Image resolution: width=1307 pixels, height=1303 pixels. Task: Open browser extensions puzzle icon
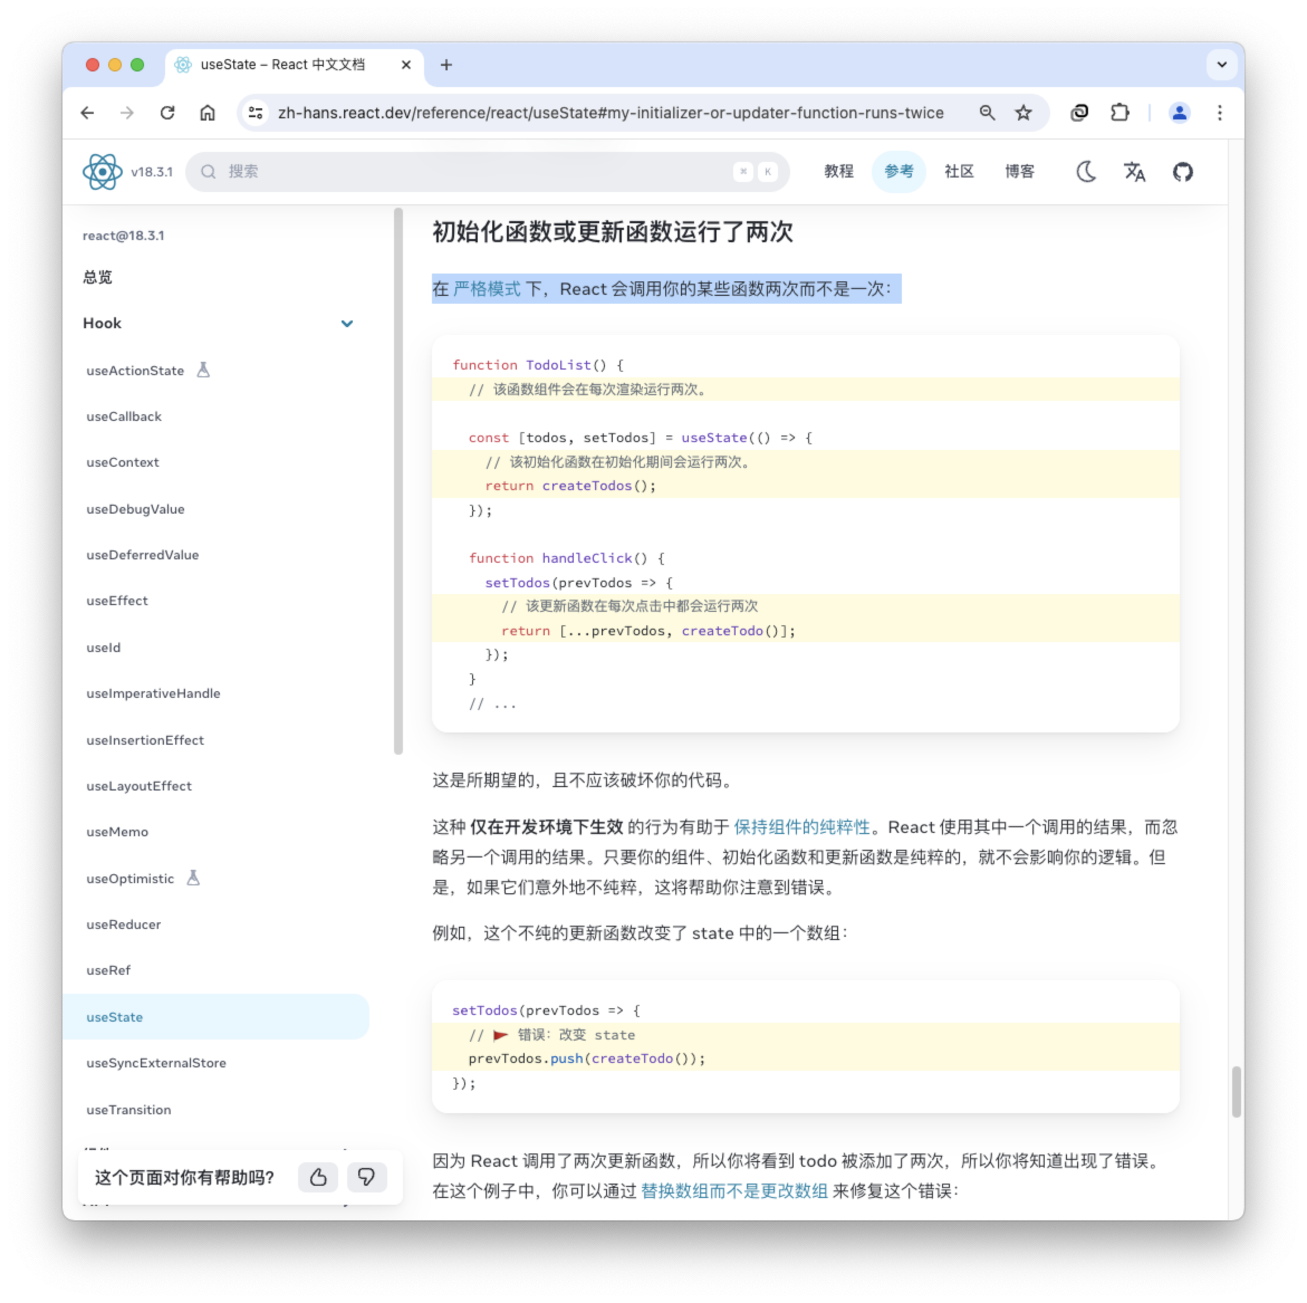tap(1119, 112)
